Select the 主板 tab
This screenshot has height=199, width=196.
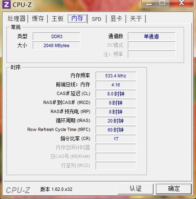(58, 18)
